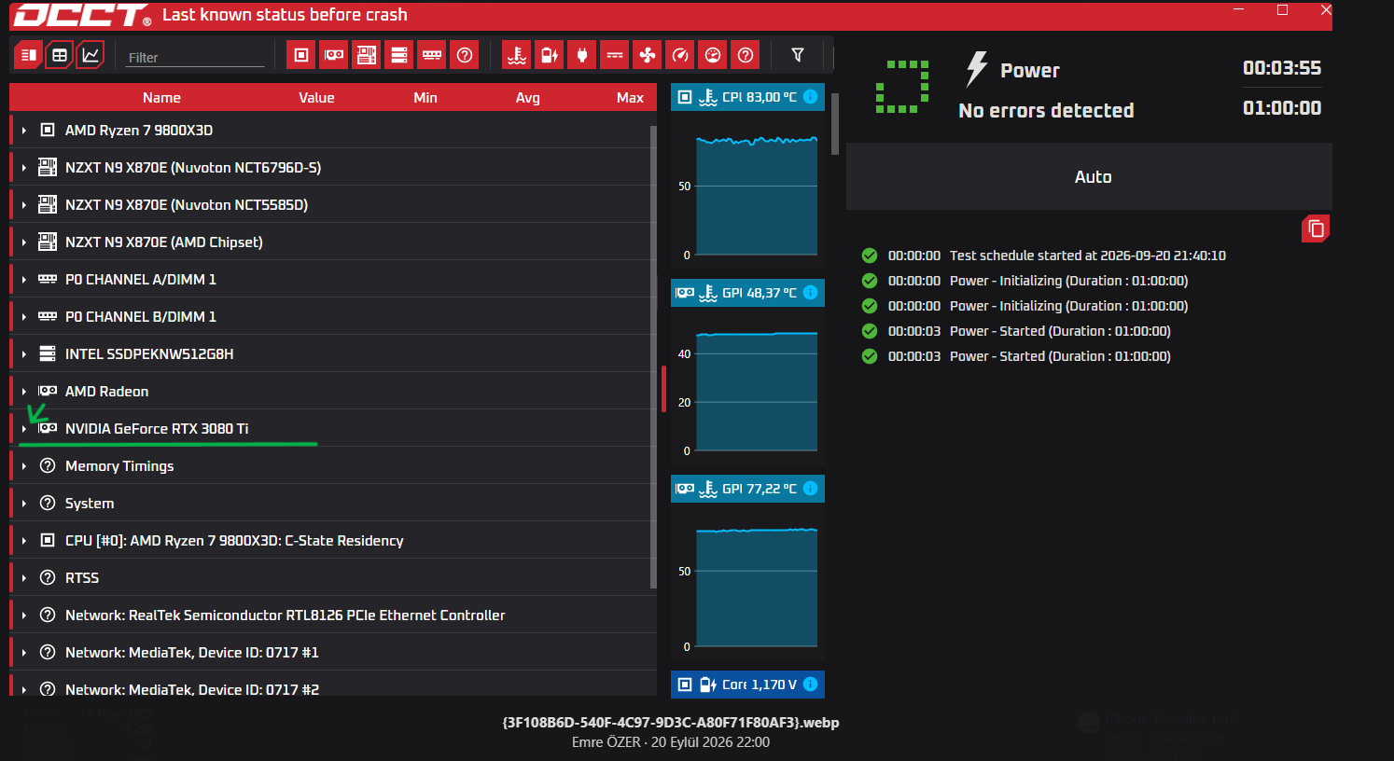
Task: Switch to the list view mode icon
Action: [x=29, y=55]
